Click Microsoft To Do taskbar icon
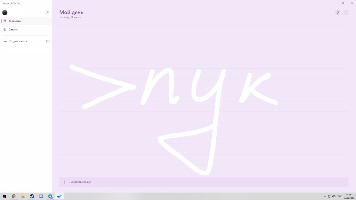 click(59, 196)
